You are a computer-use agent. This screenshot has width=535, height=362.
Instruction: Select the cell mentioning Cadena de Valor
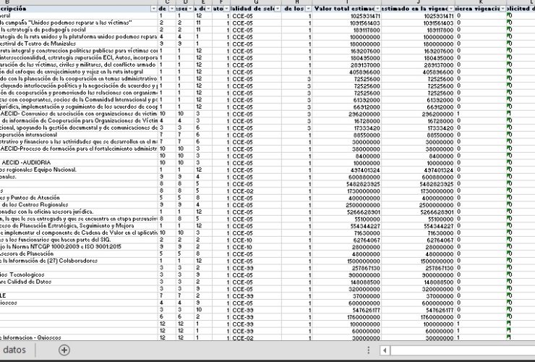point(79,233)
